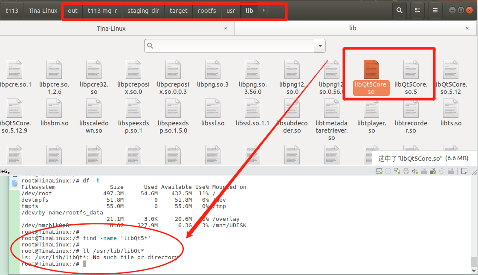This screenshot has width=478, height=275.
Task: Select file libpcreposix.so.0.0.3
Action: tap(173, 78)
